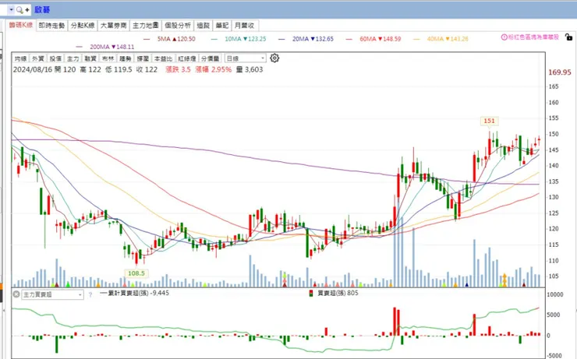Click the 分價量 button
This screenshot has width=577, height=359.
coord(211,58)
